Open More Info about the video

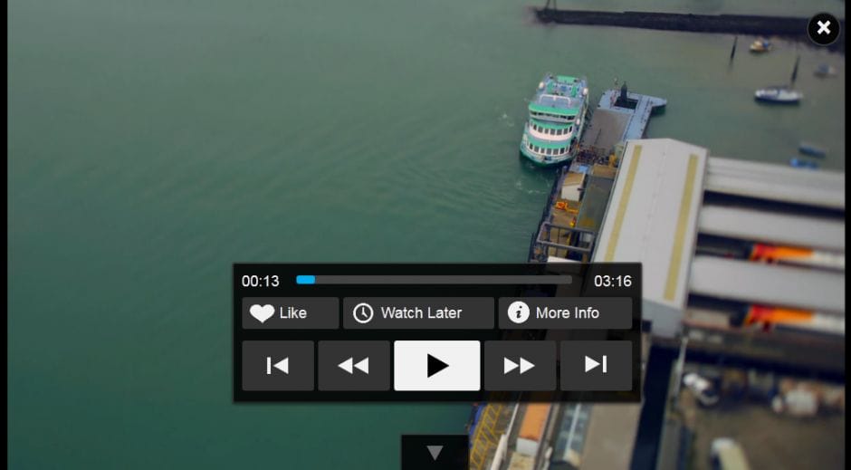tap(565, 313)
